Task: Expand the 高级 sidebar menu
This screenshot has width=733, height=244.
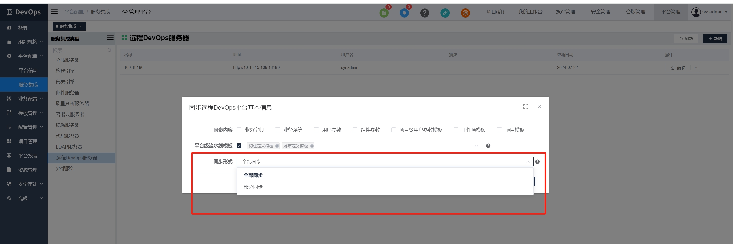Action: 24,198
